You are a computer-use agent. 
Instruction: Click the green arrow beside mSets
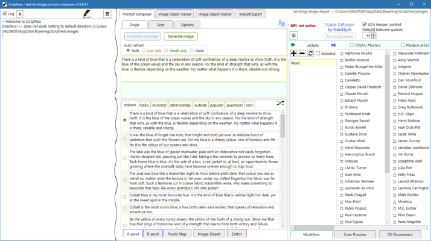(293, 45)
